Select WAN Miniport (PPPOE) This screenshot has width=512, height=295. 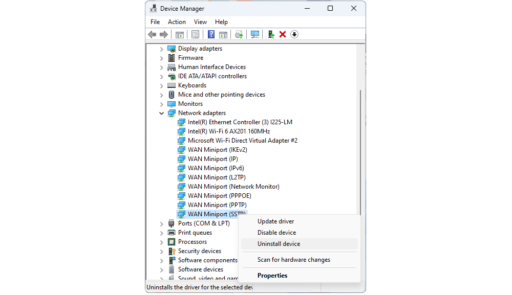(x=220, y=196)
